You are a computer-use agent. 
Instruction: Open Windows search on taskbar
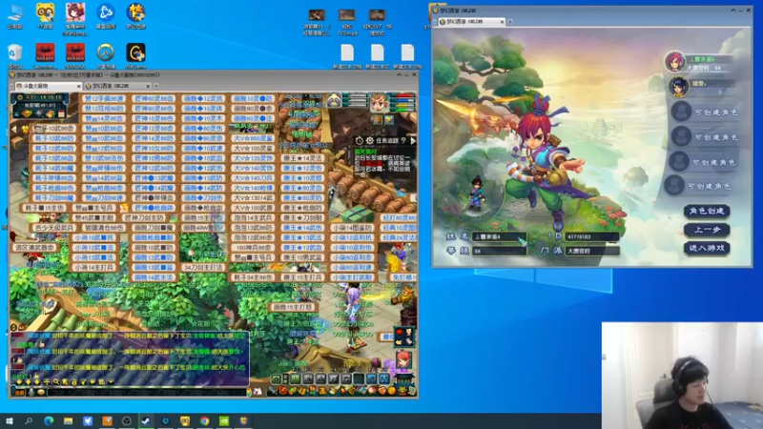(29, 420)
